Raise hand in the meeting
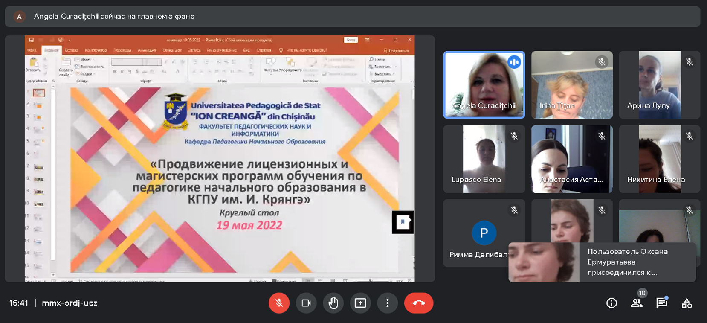The height and width of the screenshot is (323, 707). (333, 303)
